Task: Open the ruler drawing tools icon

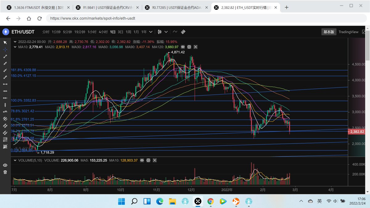Action: (183, 32)
